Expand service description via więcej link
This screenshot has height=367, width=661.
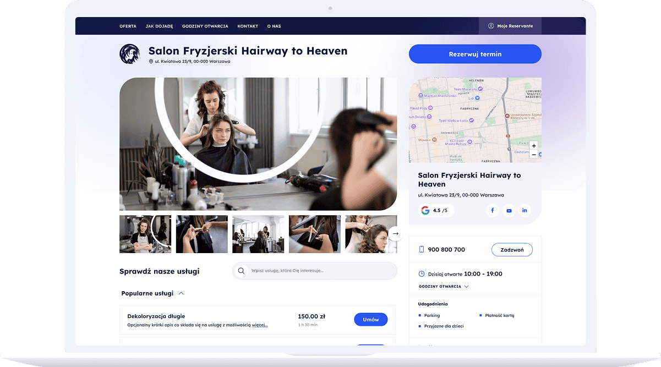[x=260, y=325]
